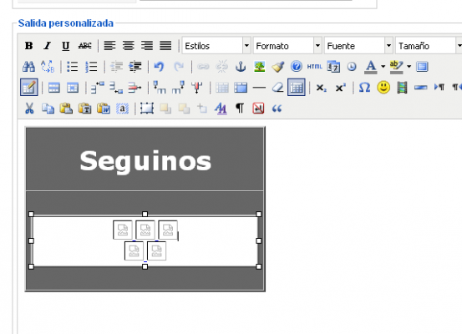Insert a special character with the Omega icon

364,88
